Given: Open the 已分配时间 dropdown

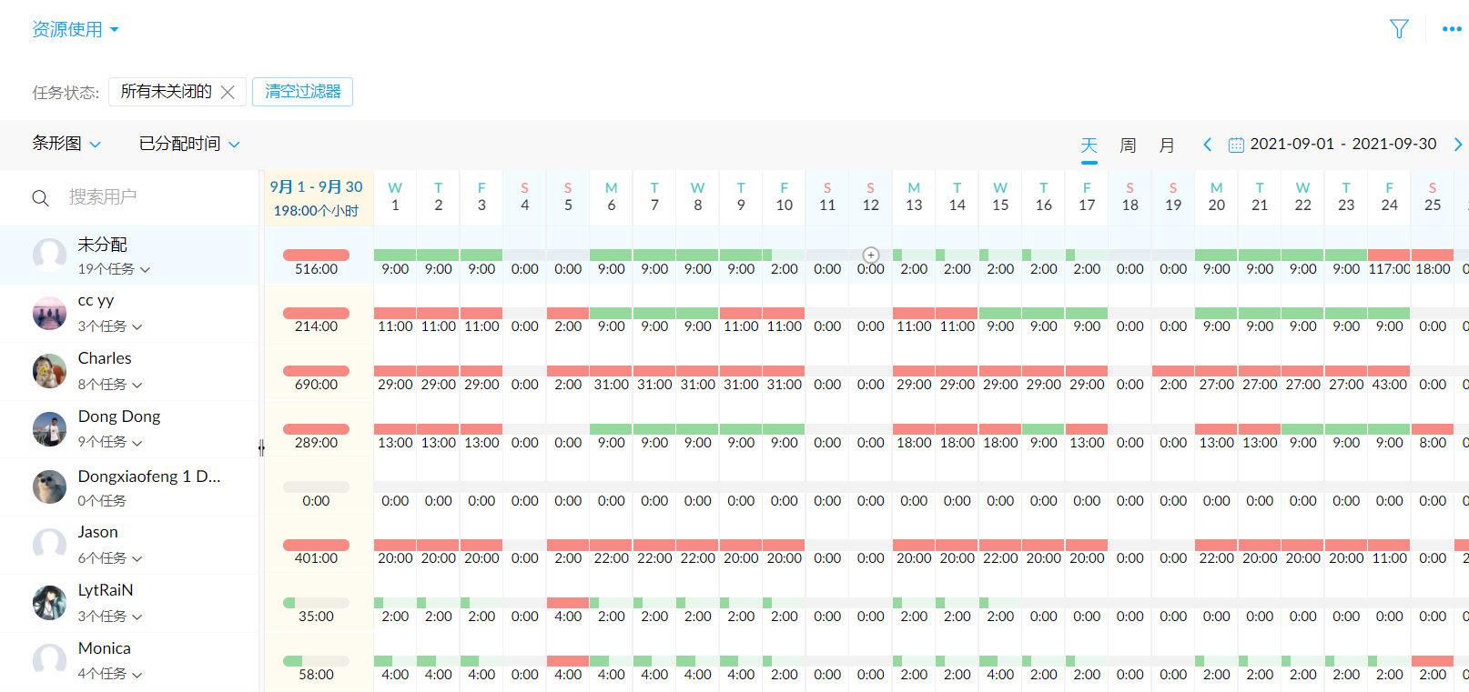Looking at the screenshot, I should [189, 144].
